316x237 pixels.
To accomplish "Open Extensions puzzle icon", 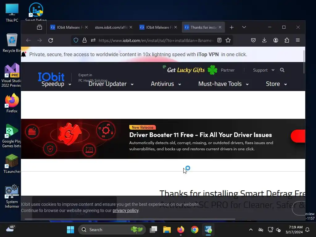I will point(287,40).
